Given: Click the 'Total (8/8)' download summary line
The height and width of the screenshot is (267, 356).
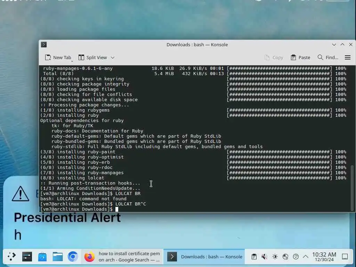Looking at the screenshot, I should pyautogui.click(x=58, y=74).
